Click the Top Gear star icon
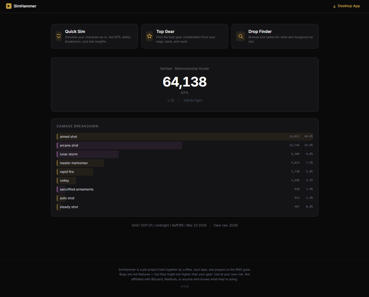The height and width of the screenshot is (297, 369). tap(149, 36)
